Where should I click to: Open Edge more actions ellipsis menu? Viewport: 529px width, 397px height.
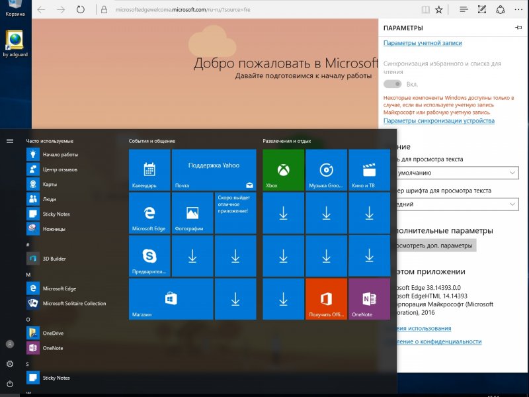click(518, 9)
